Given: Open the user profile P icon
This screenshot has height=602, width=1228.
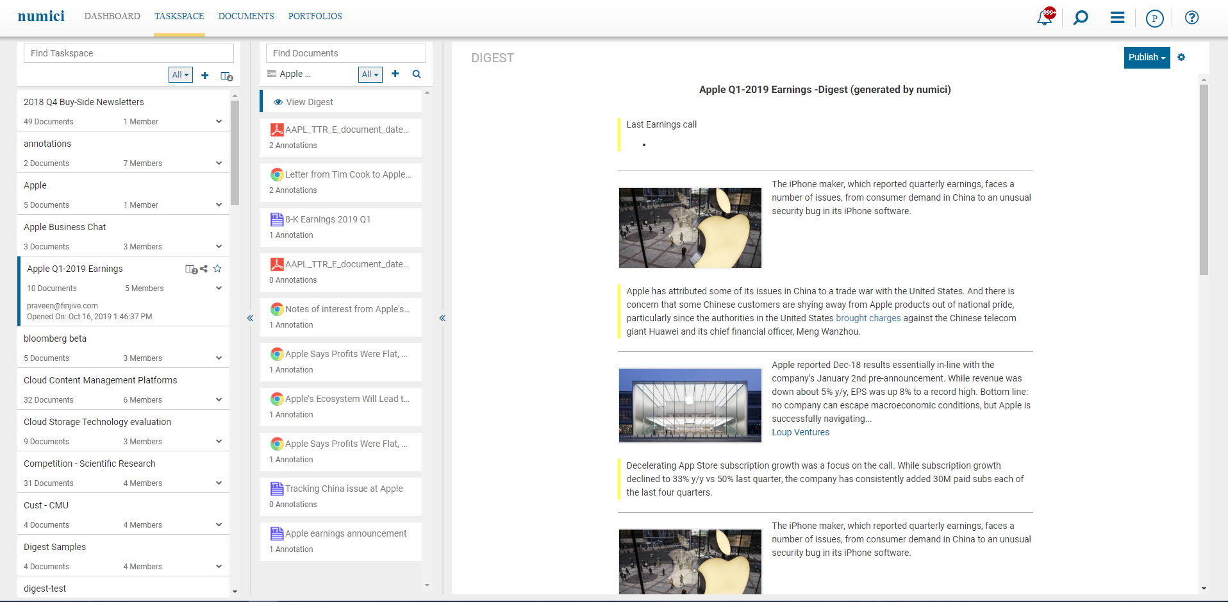Looking at the screenshot, I should [1154, 18].
